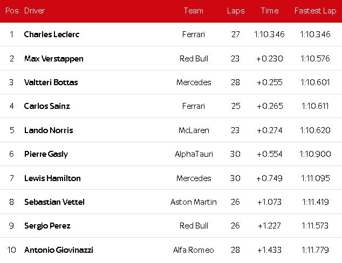This screenshot has width=342, height=263.
Task: Click the Driver column header
Action: (x=35, y=11)
